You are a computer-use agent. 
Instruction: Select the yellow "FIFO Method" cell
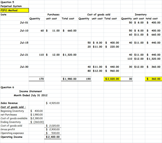pyautogui.click(x=14, y=10)
